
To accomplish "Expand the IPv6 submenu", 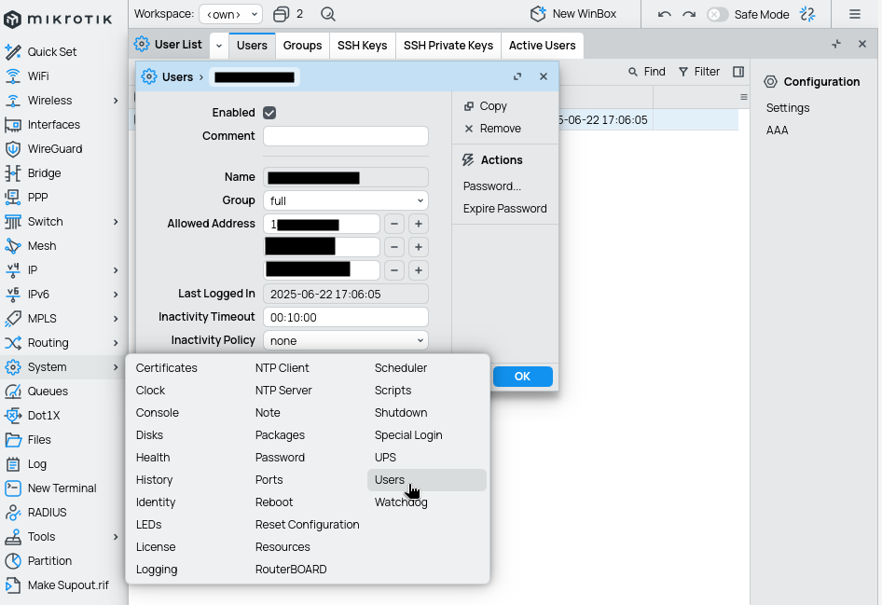I will click(116, 294).
